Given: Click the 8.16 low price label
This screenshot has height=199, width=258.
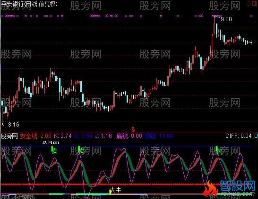Looking at the screenshot, I should 14,125.
